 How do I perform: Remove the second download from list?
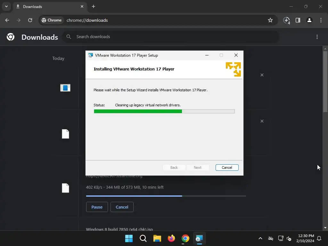(262, 121)
